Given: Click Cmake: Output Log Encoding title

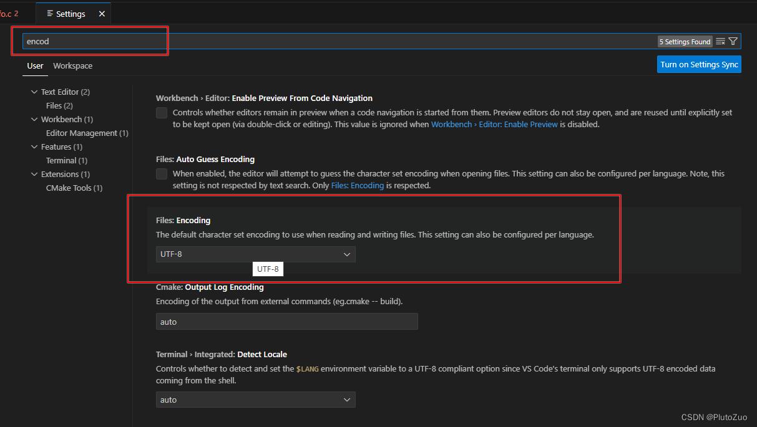Looking at the screenshot, I should click(x=210, y=287).
